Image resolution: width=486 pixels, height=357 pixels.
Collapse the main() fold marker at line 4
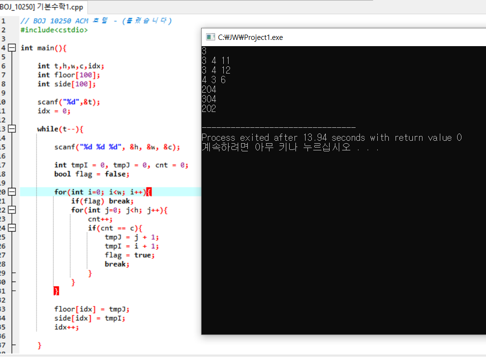(x=12, y=48)
